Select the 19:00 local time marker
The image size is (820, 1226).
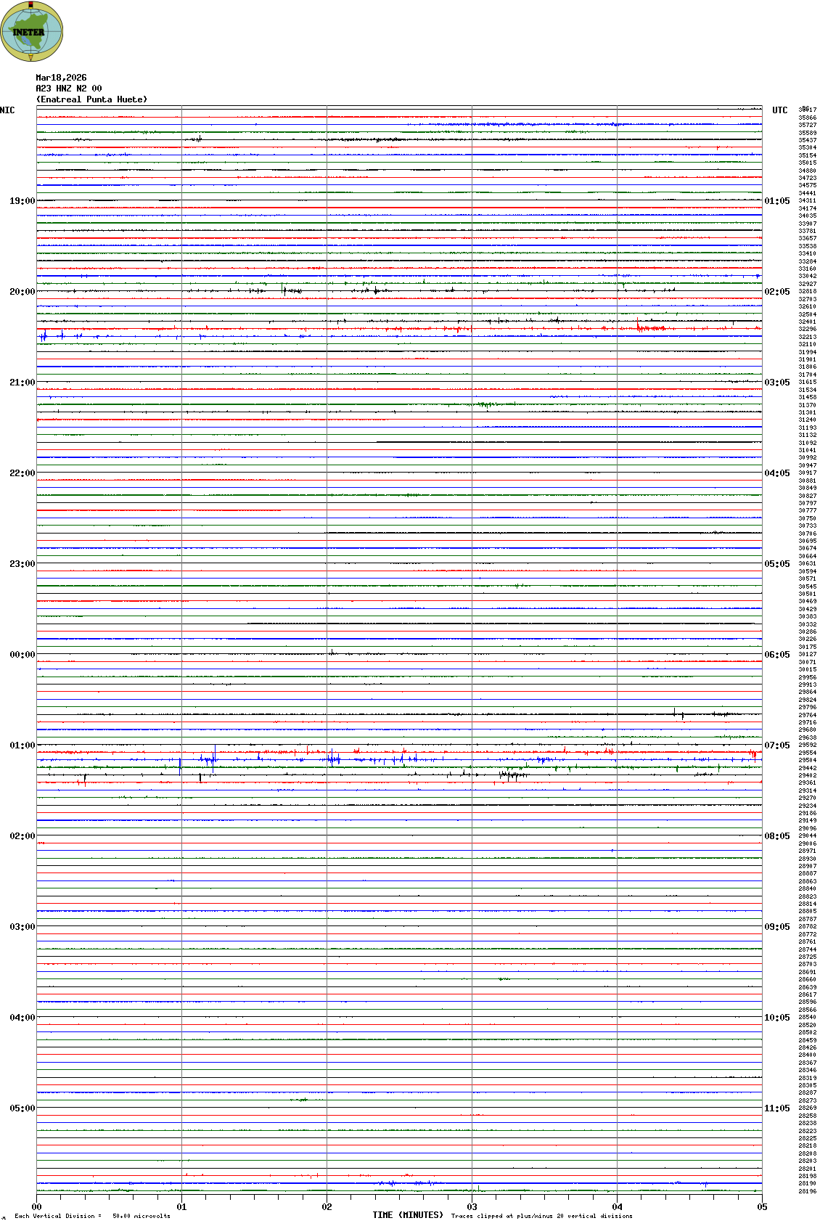pos(22,201)
